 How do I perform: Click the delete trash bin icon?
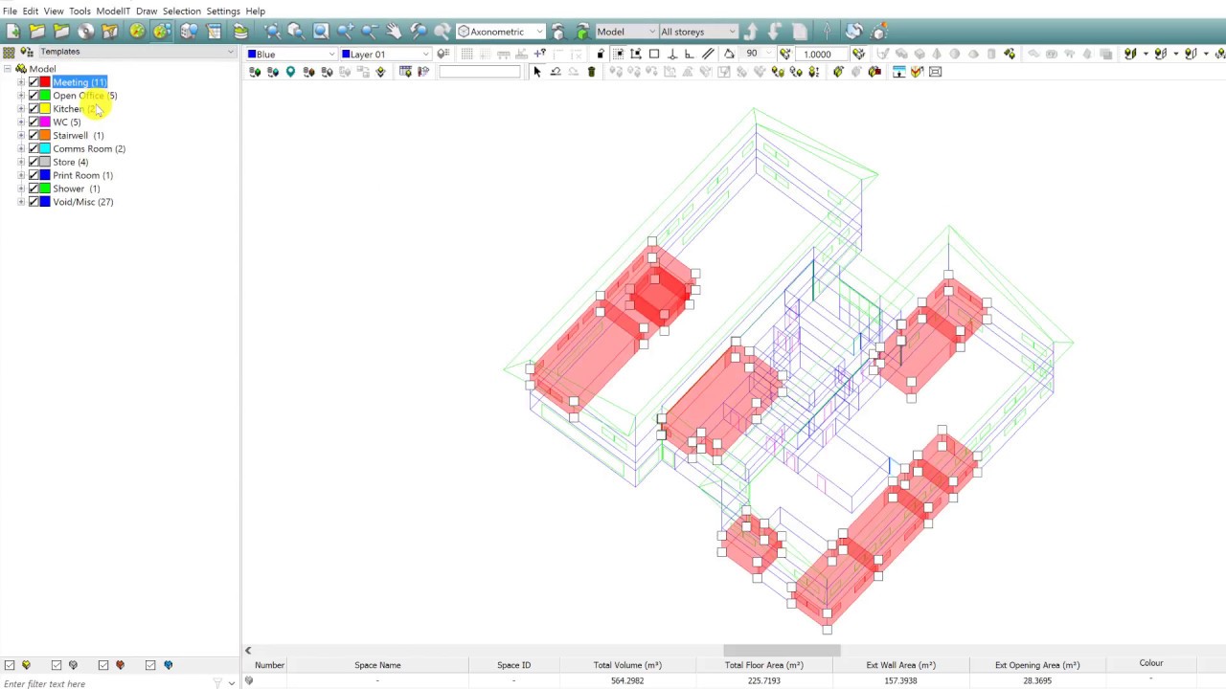coord(591,72)
